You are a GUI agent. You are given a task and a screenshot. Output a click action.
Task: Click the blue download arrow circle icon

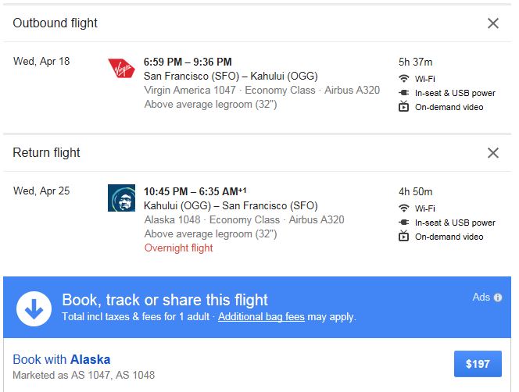34,308
